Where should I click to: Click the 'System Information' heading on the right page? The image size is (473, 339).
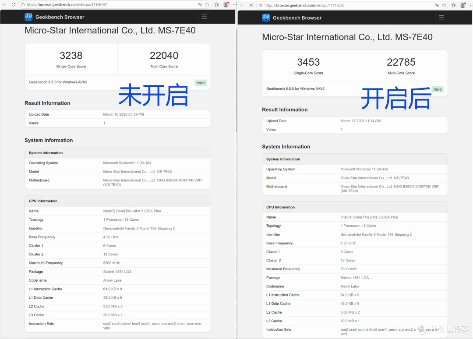286,147
